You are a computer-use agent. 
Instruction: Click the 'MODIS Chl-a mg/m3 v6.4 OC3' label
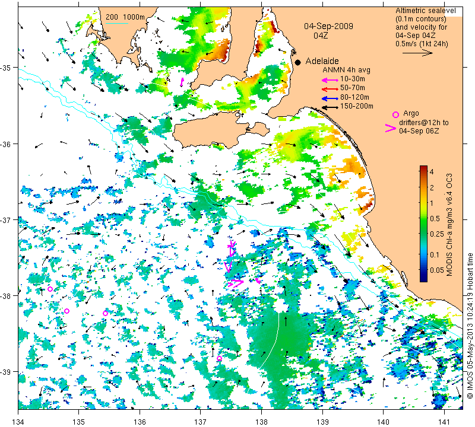(449, 225)
